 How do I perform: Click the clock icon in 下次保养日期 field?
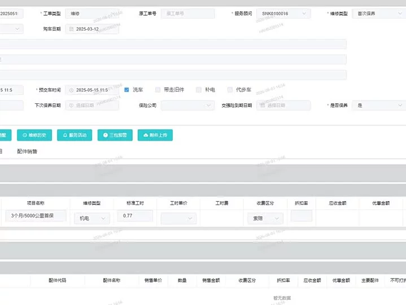pyautogui.click(x=71, y=106)
